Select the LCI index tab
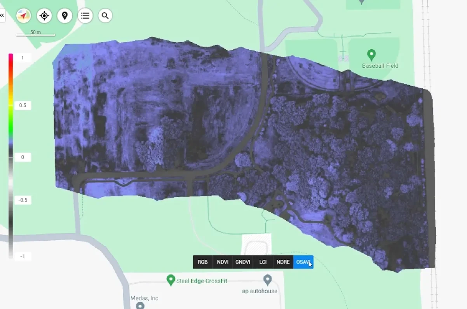Image resolution: width=467 pixels, height=309 pixels. [x=263, y=262]
